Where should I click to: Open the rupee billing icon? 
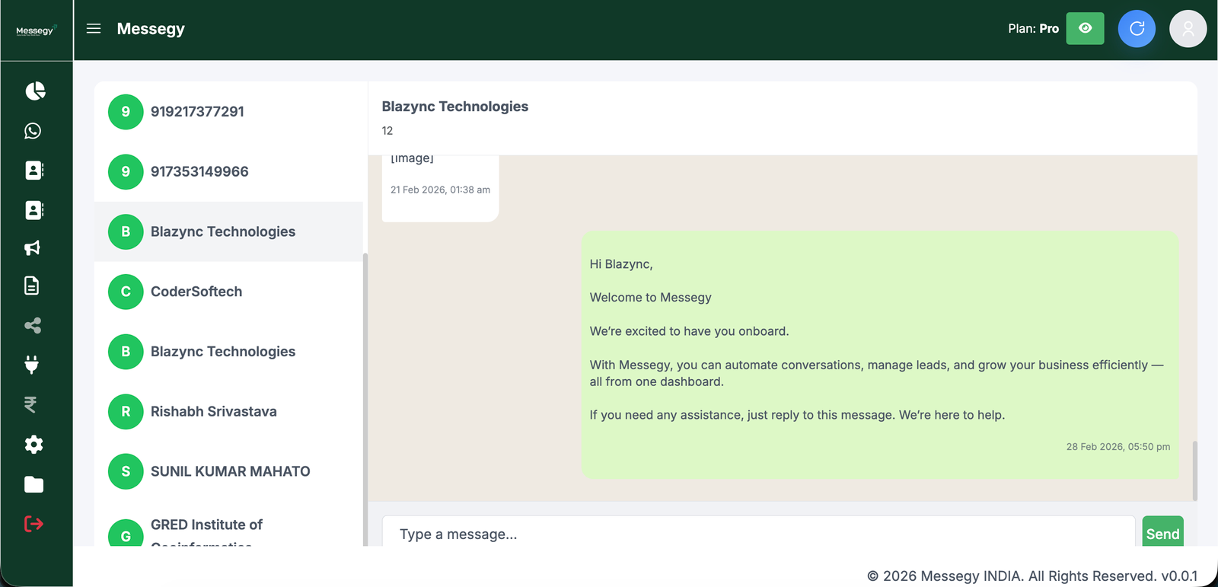(x=30, y=404)
